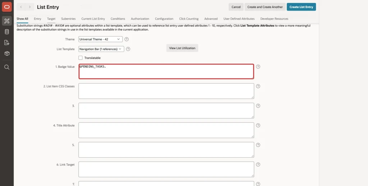
Task: Click into the attribute 7 text area
Action: (x=166, y=183)
